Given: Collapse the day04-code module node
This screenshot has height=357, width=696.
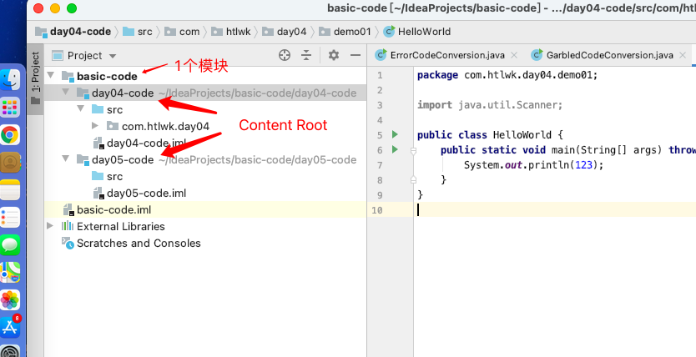Looking at the screenshot, I should pos(66,93).
